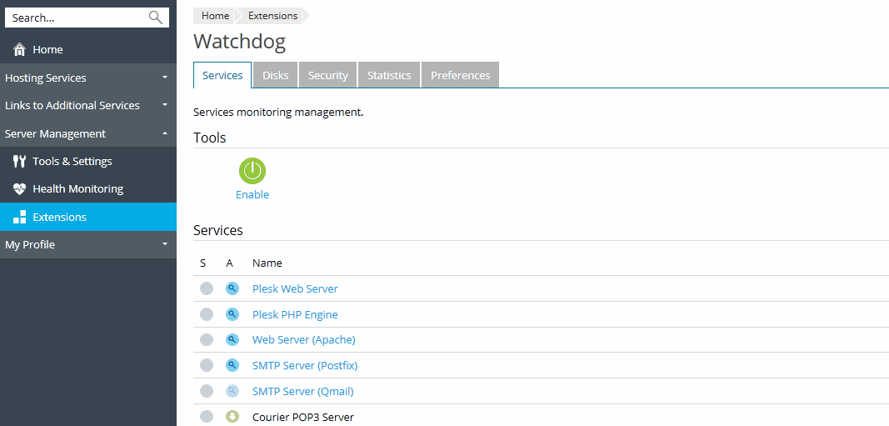Screen dimensions: 889x426
Task: Switch to the Disks tab
Action: tap(275, 75)
